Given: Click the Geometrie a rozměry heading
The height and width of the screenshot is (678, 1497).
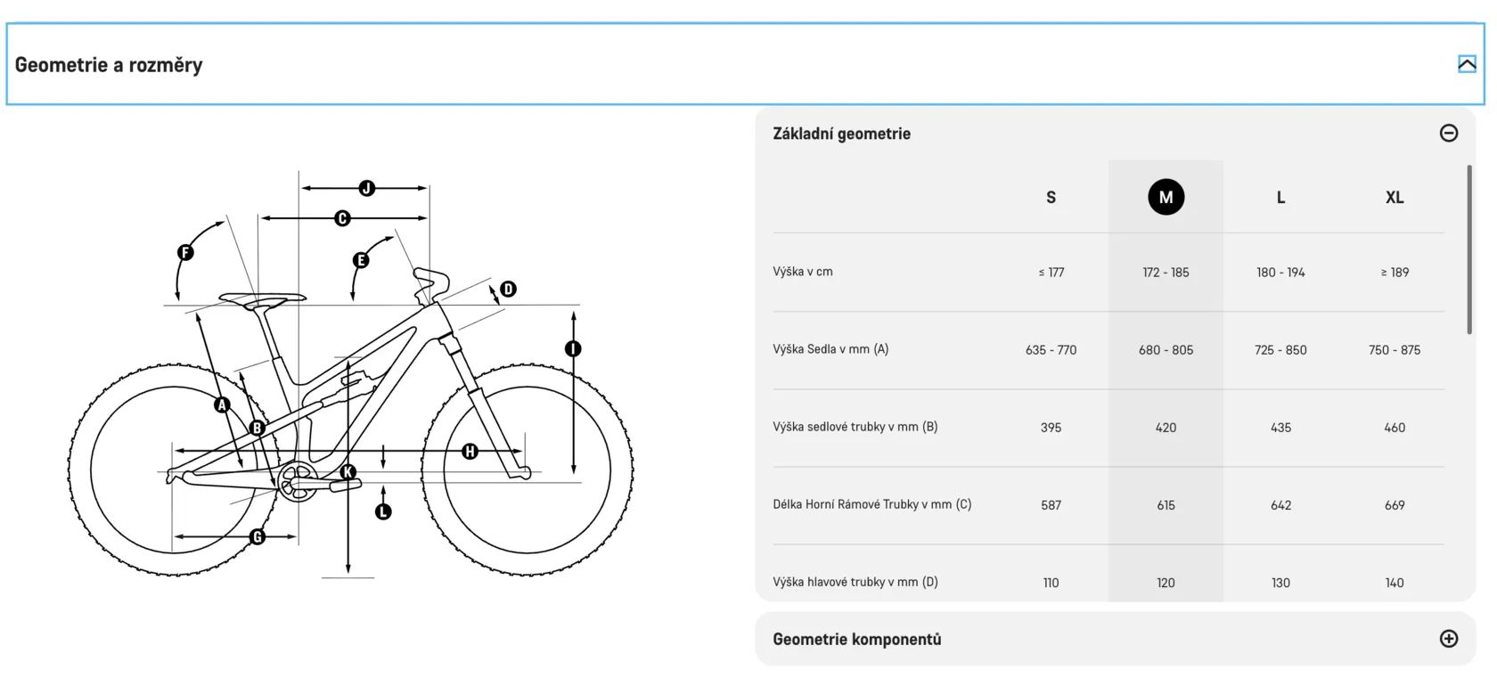Looking at the screenshot, I should point(109,65).
